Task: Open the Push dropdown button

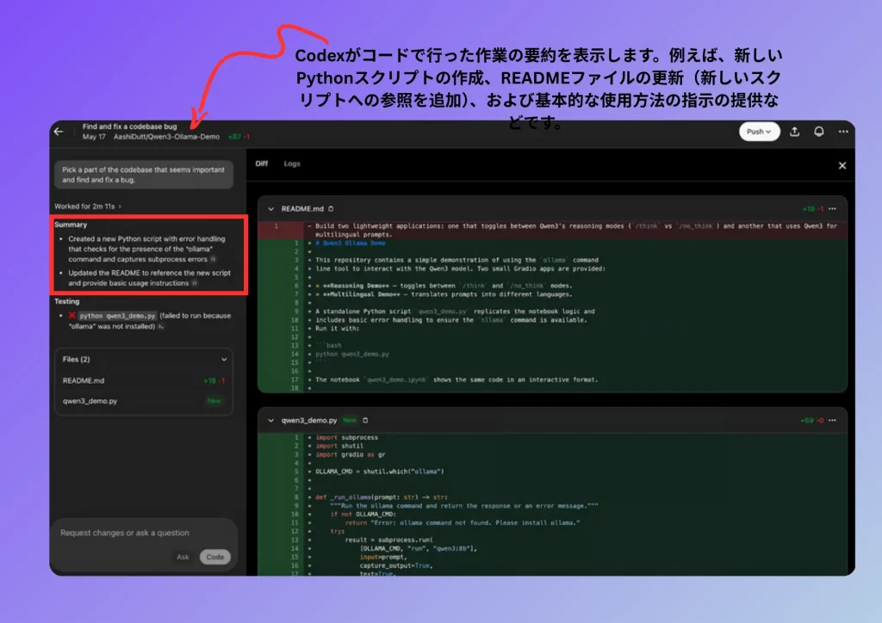Action: (759, 132)
